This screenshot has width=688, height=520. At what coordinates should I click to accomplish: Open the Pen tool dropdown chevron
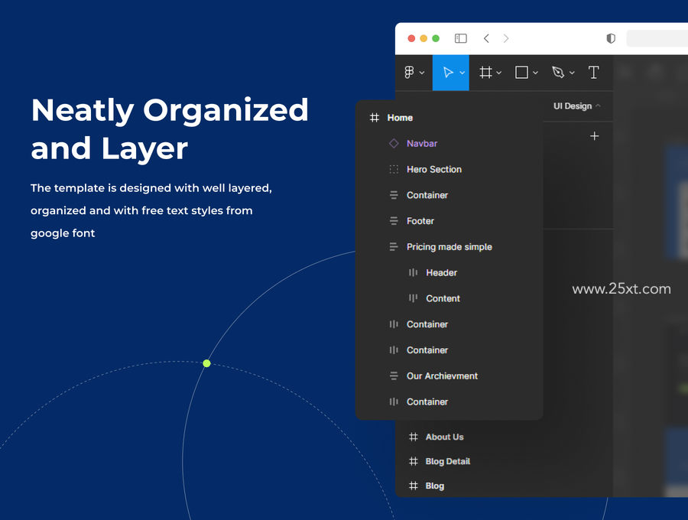[x=572, y=73]
